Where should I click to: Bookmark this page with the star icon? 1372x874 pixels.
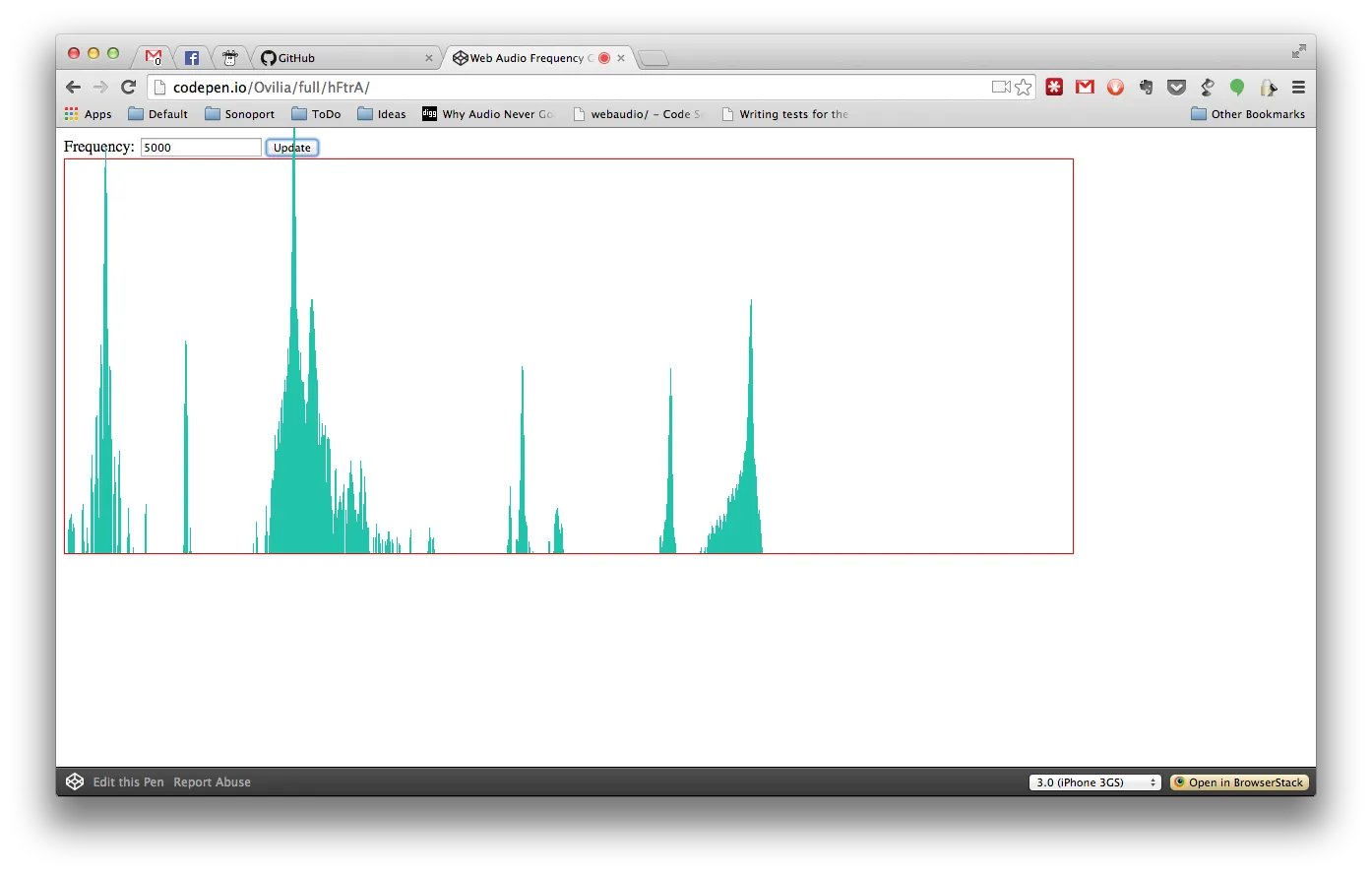(x=1024, y=87)
